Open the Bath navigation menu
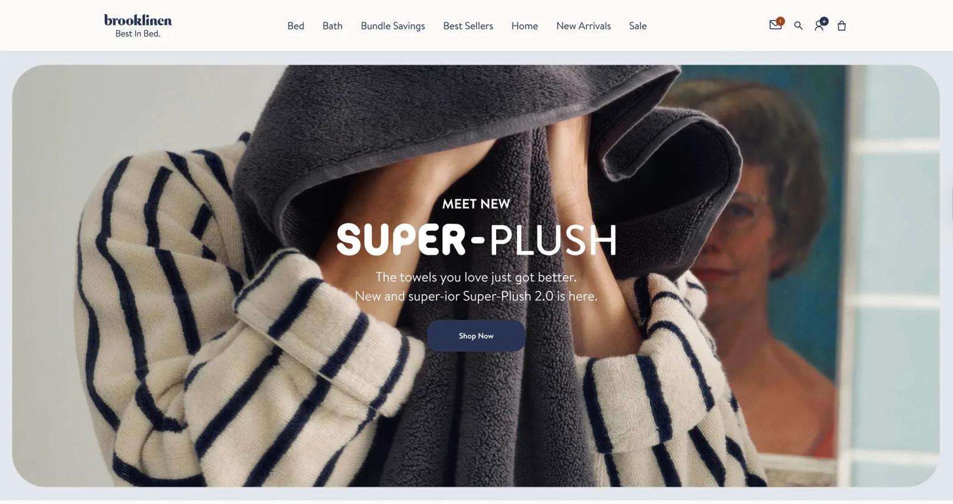Image resolution: width=953 pixels, height=504 pixels. [332, 26]
